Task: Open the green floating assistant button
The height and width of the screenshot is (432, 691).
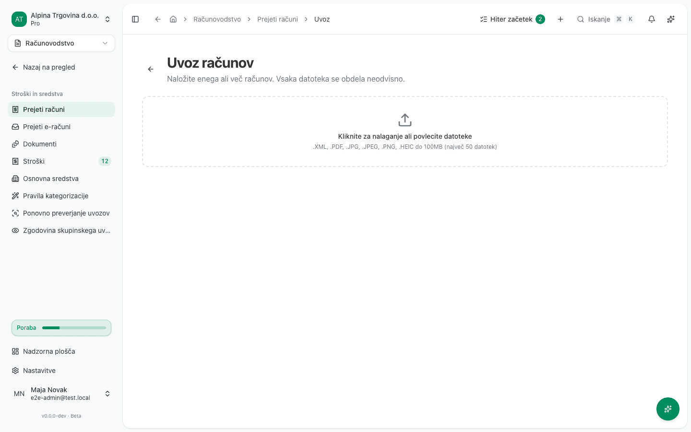Action: (668, 409)
